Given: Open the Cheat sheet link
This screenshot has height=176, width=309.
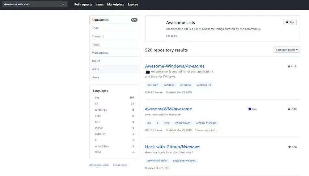Looking at the screenshot, I should coord(120,165).
